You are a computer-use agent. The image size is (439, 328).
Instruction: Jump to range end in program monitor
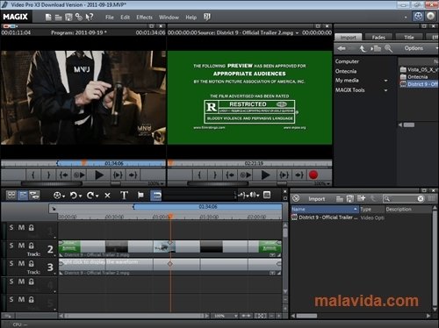click(133, 175)
